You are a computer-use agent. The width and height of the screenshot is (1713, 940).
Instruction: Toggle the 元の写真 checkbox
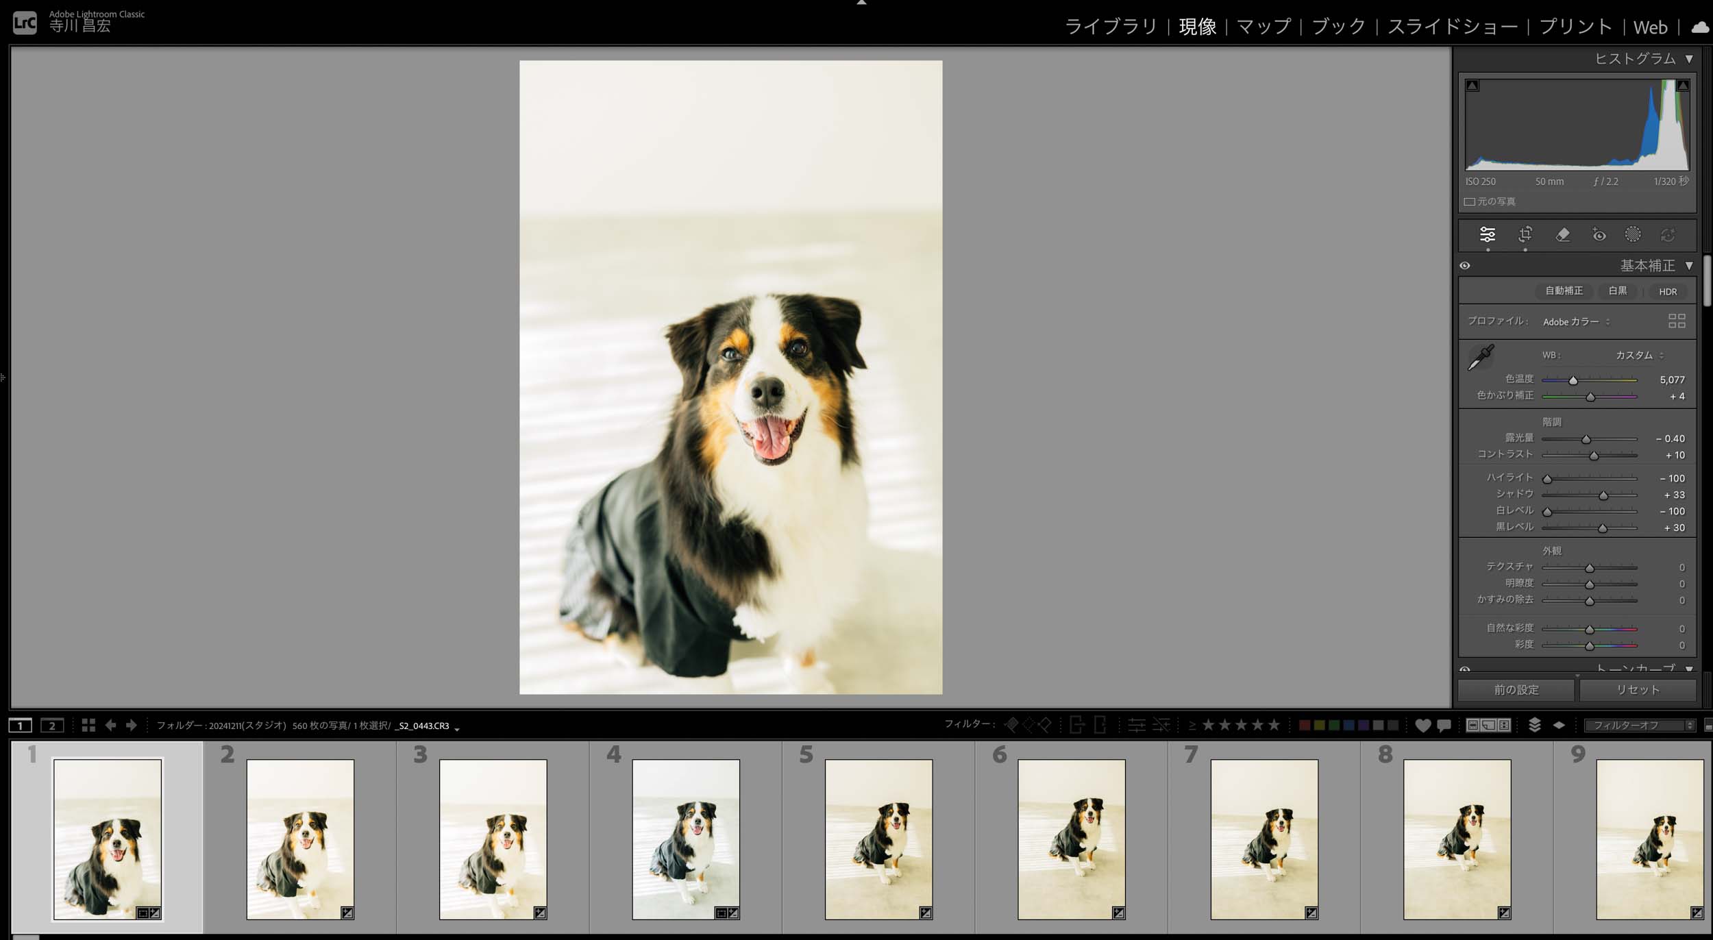[1469, 201]
